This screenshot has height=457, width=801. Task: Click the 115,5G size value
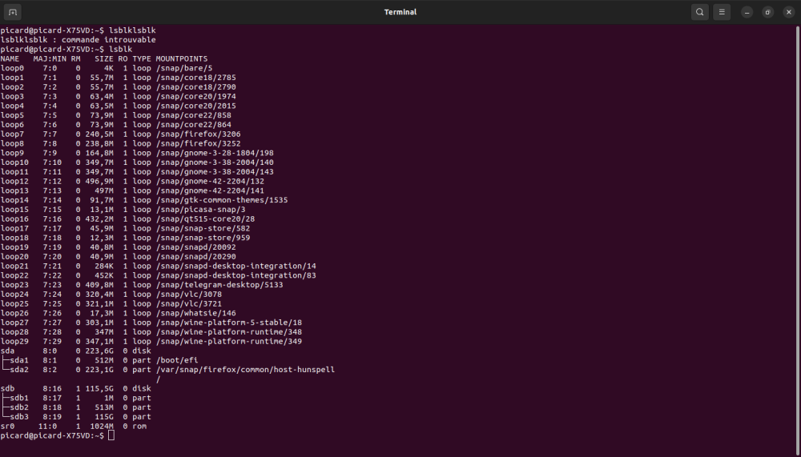tap(99, 389)
